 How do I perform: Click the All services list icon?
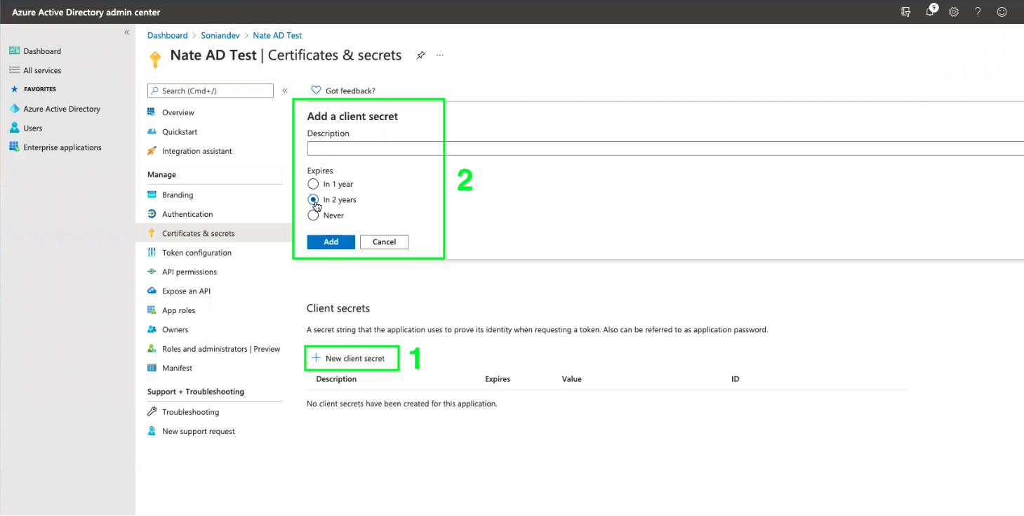pos(14,70)
